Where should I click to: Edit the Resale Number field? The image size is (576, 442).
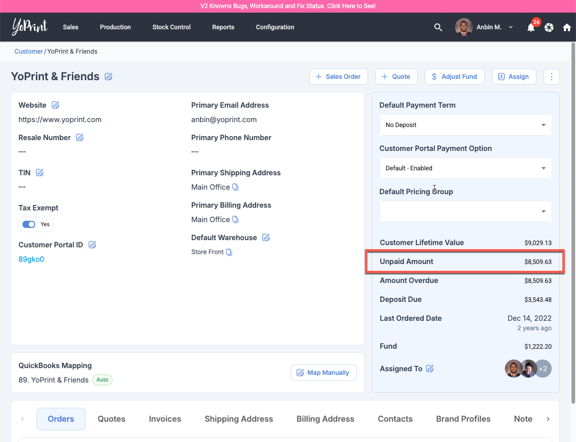click(80, 137)
